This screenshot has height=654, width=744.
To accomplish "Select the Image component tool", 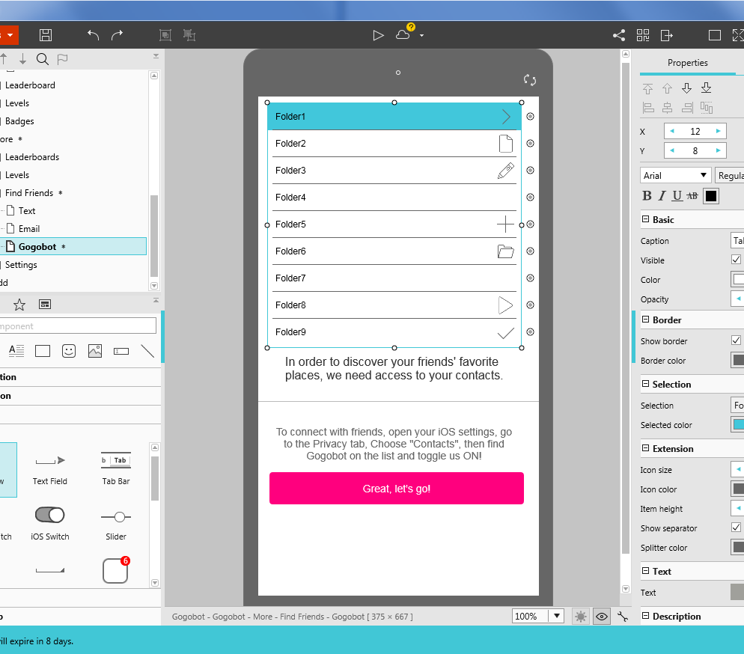I will tap(95, 351).
